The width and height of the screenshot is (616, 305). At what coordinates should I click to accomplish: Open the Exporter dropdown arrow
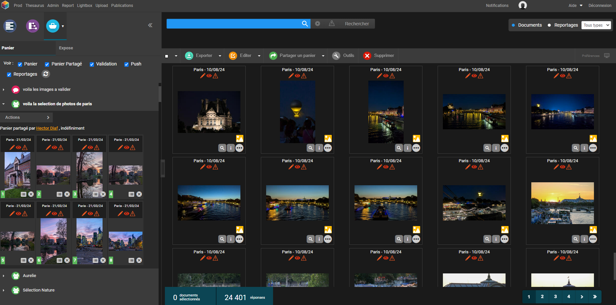(220, 56)
